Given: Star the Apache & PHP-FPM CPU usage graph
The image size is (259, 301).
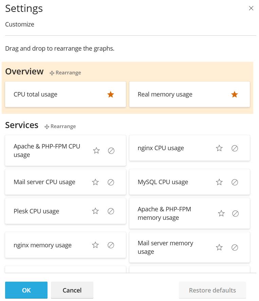Looking at the screenshot, I should (x=96, y=150).
